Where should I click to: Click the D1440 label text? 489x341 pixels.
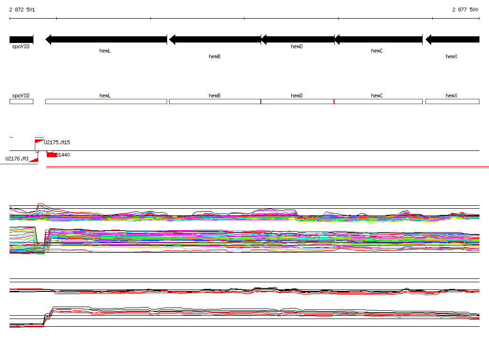pyautogui.click(x=63, y=155)
